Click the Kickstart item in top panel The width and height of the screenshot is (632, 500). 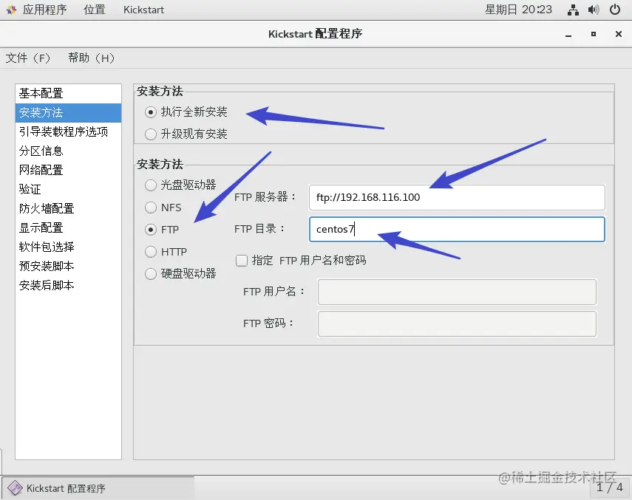[x=143, y=10]
